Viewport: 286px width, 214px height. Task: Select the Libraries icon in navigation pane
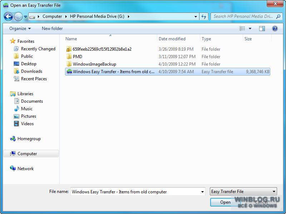[13, 94]
